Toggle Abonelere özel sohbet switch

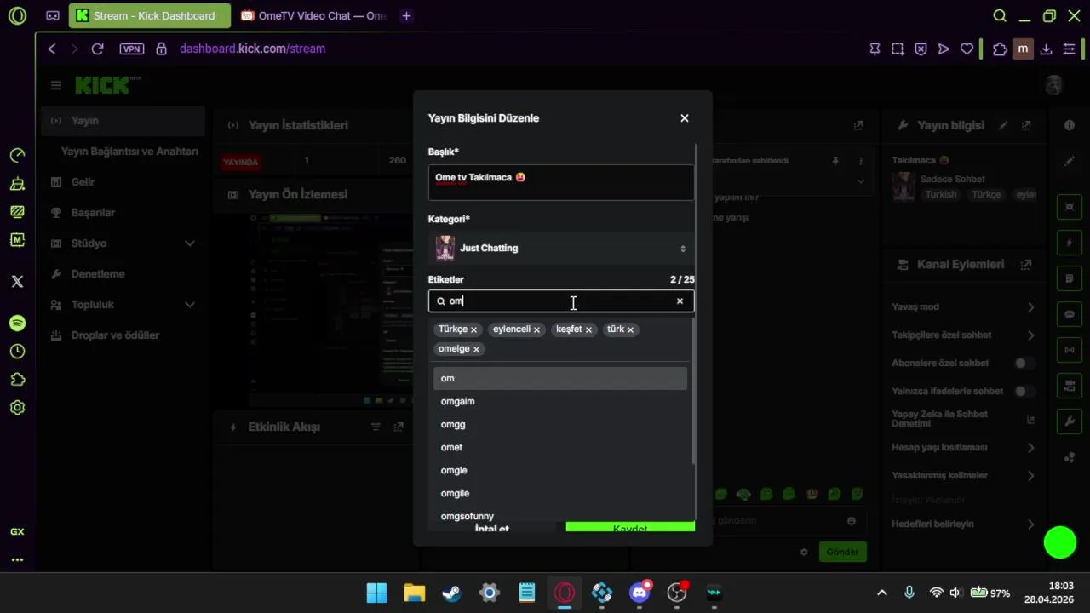click(1024, 364)
